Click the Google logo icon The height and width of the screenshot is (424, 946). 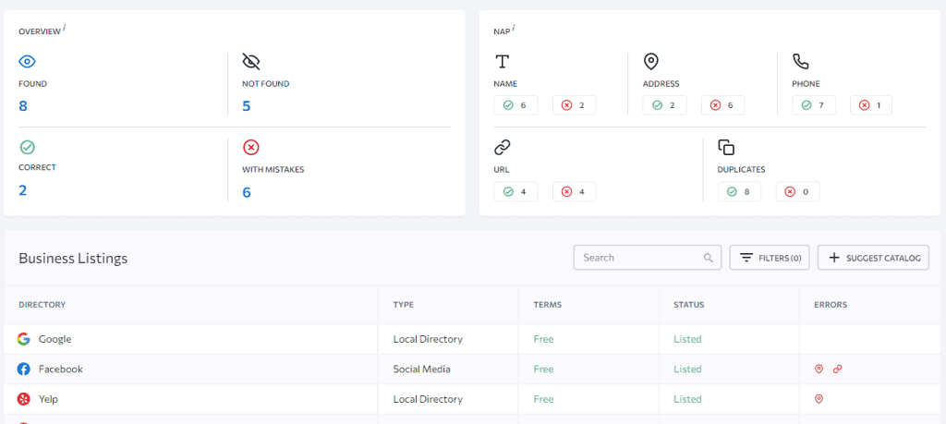click(x=23, y=339)
